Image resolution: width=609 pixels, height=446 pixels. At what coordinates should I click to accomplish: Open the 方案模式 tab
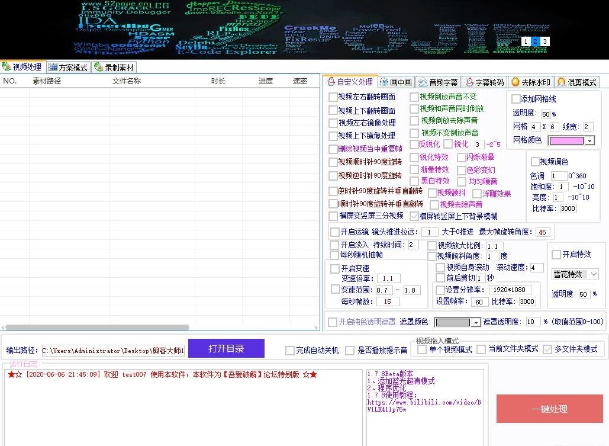[69, 68]
